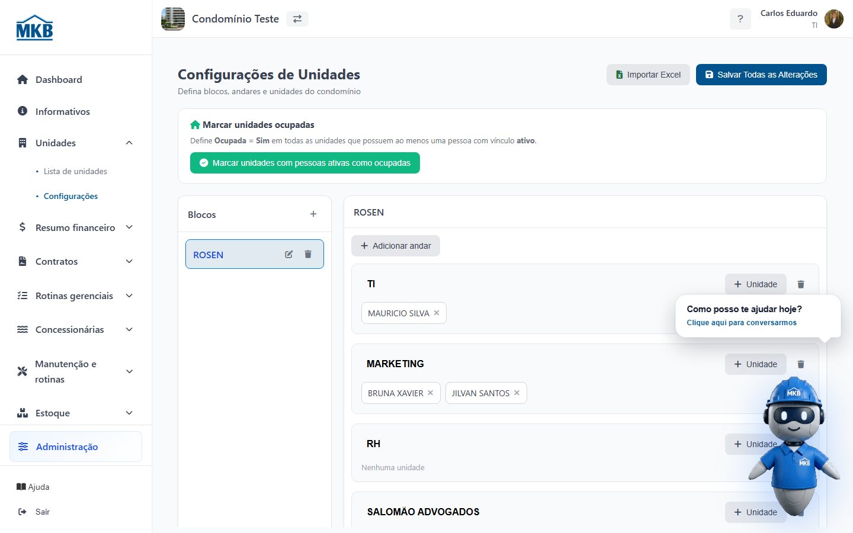Add a new block with plus icon
Image resolution: width=853 pixels, height=533 pixels.
click(x=313, y=214)
